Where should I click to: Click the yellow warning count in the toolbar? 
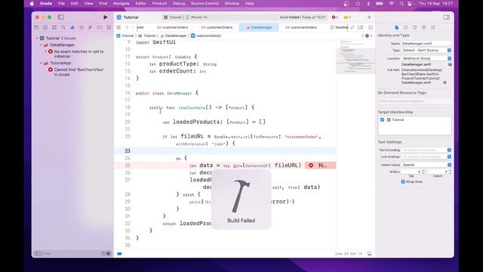point(347,17)
